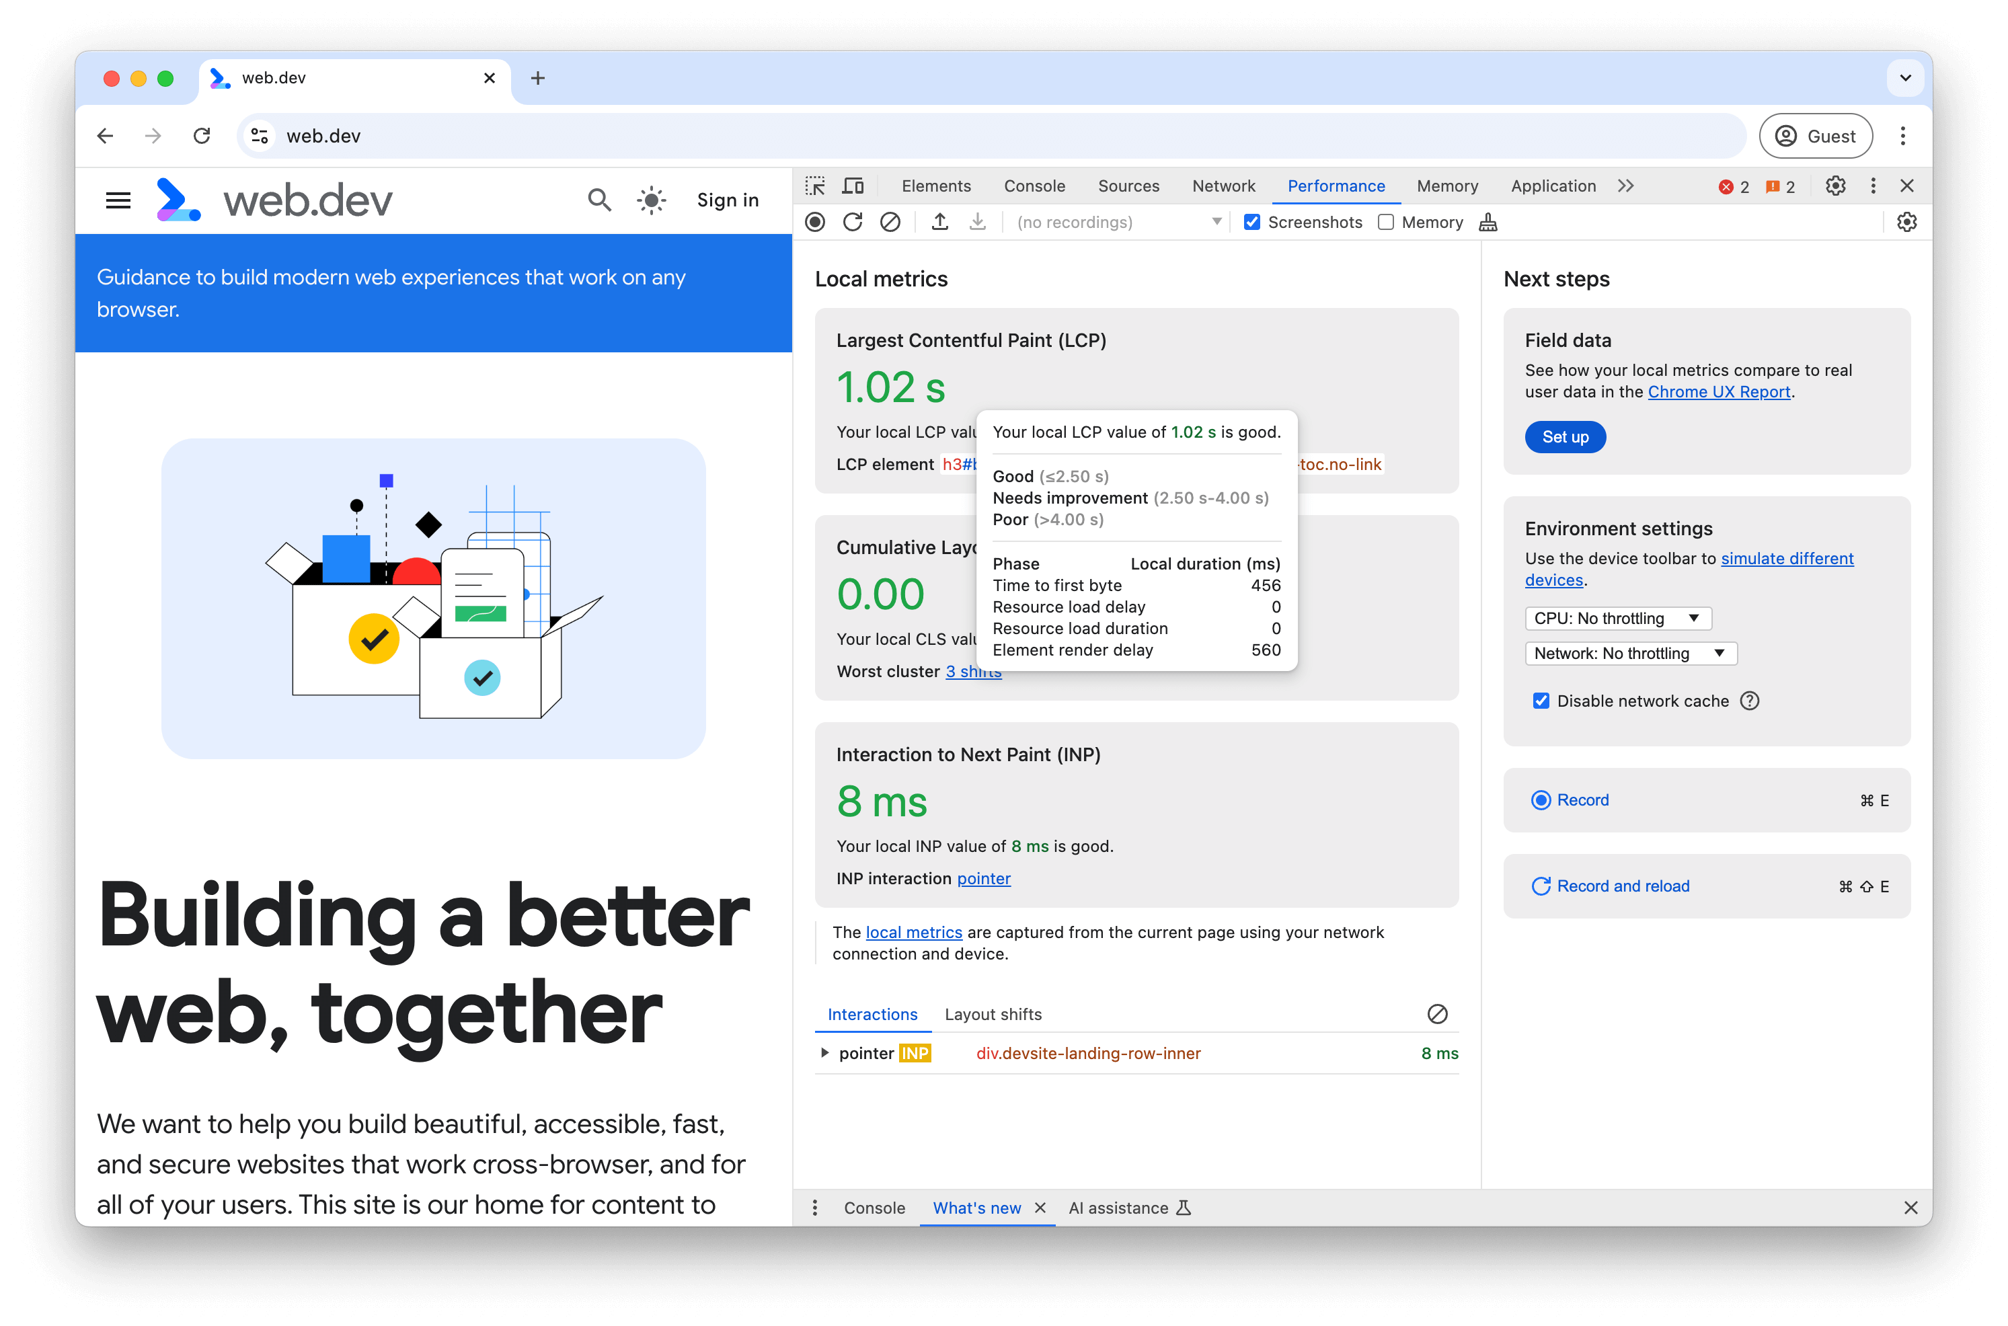This screenshot has height=1326, width=2008.
Task: Click the performance settings gear icon
Action: (x=1906, y=222)
